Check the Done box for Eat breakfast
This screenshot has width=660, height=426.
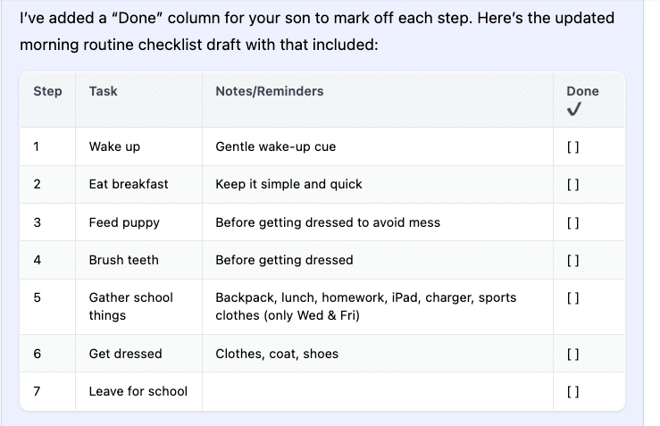[573, 185]
